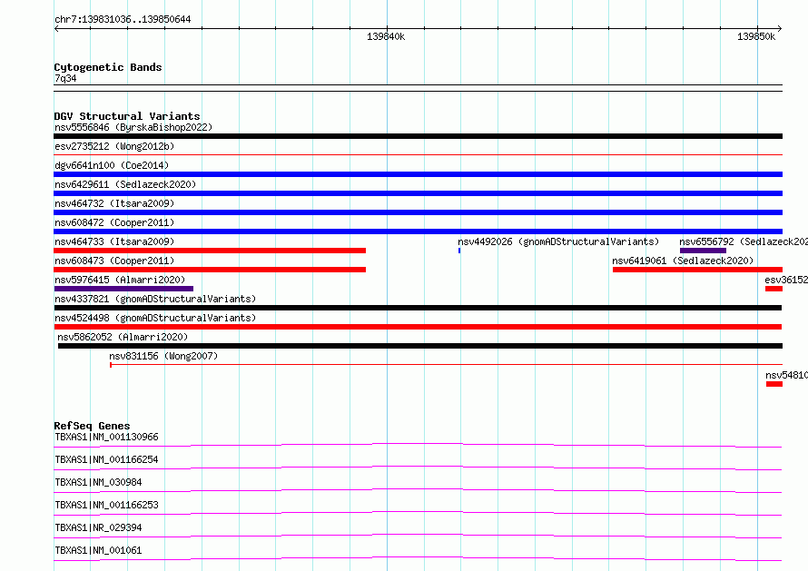Click the blue bar of nsv608472

coord(418,231)
